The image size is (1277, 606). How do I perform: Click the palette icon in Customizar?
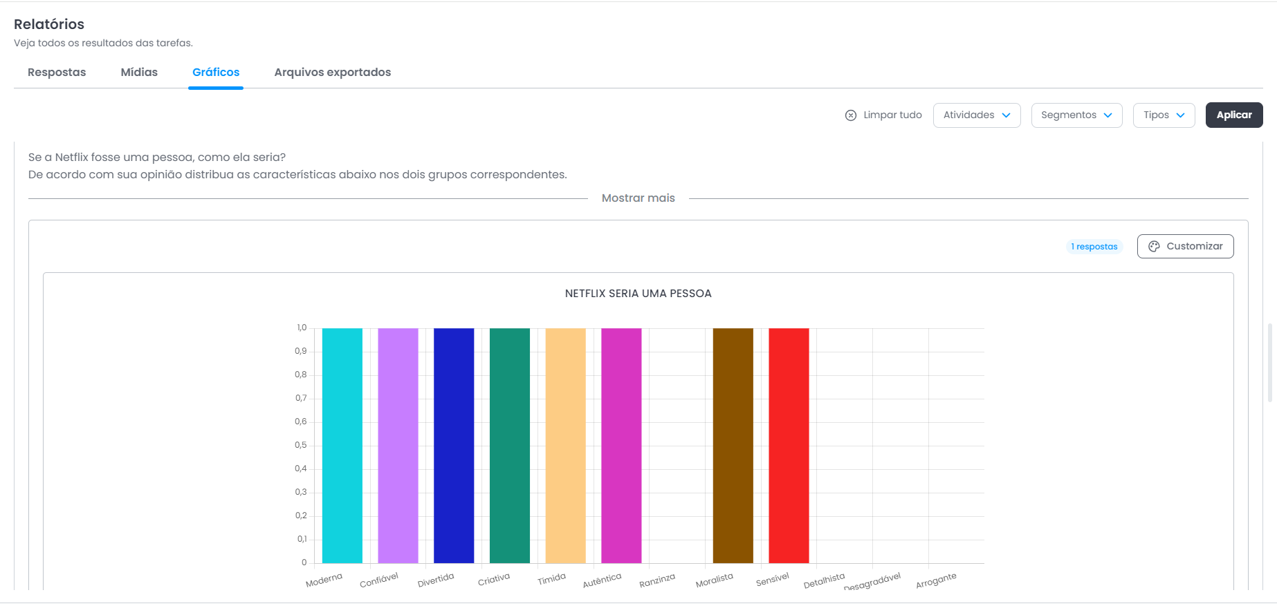(x=1154, y=246)
